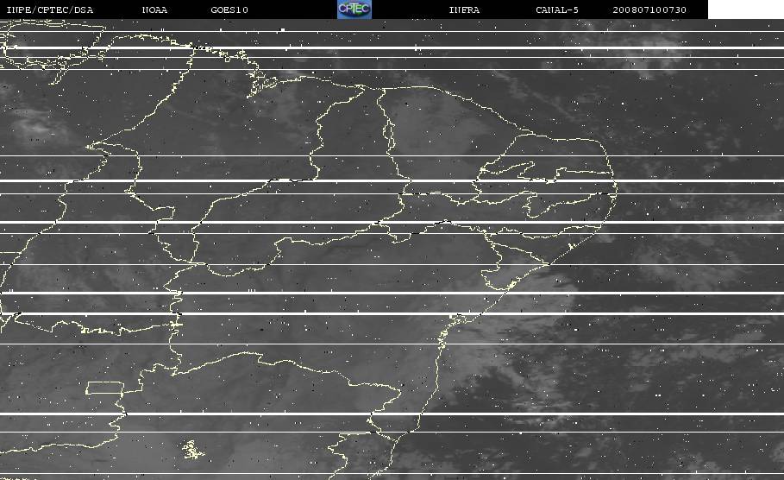The image size is (784, 480).
Task: Click the coastline bend near the bottom of the map
Action: [x=404, y=435]
